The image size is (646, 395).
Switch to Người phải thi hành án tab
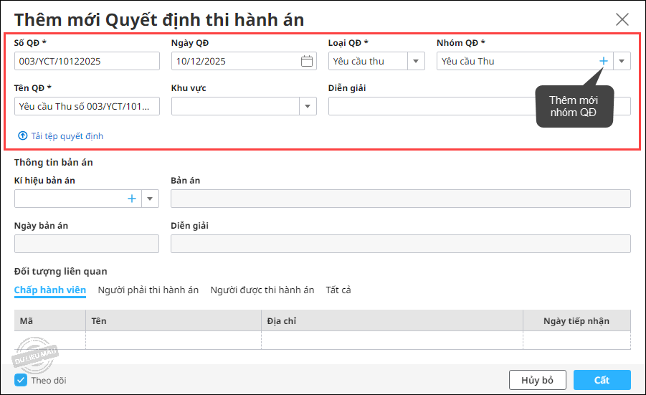(148, 290)
